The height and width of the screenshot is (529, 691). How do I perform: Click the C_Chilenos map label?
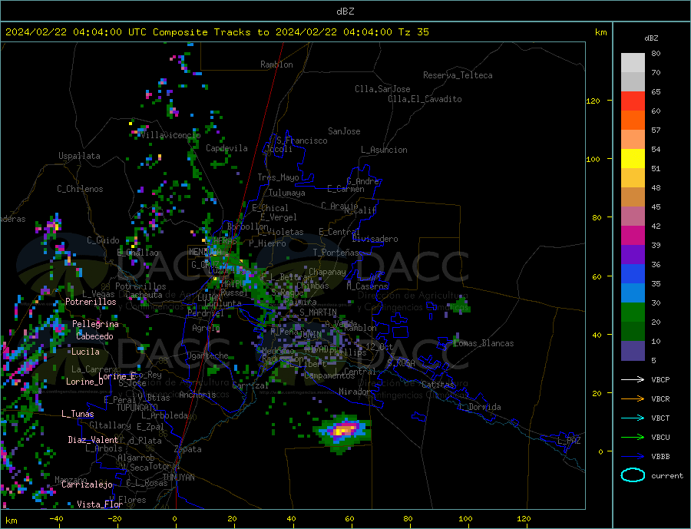[80, 189]
